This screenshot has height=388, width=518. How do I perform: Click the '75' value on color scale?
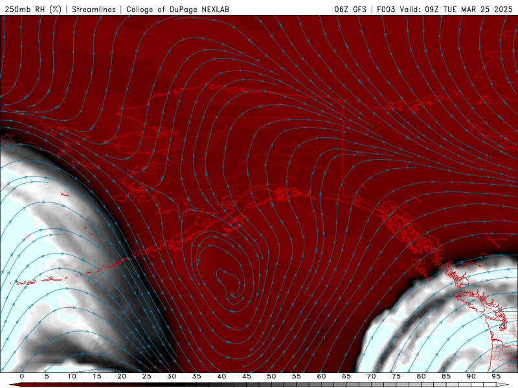point(396,376)
